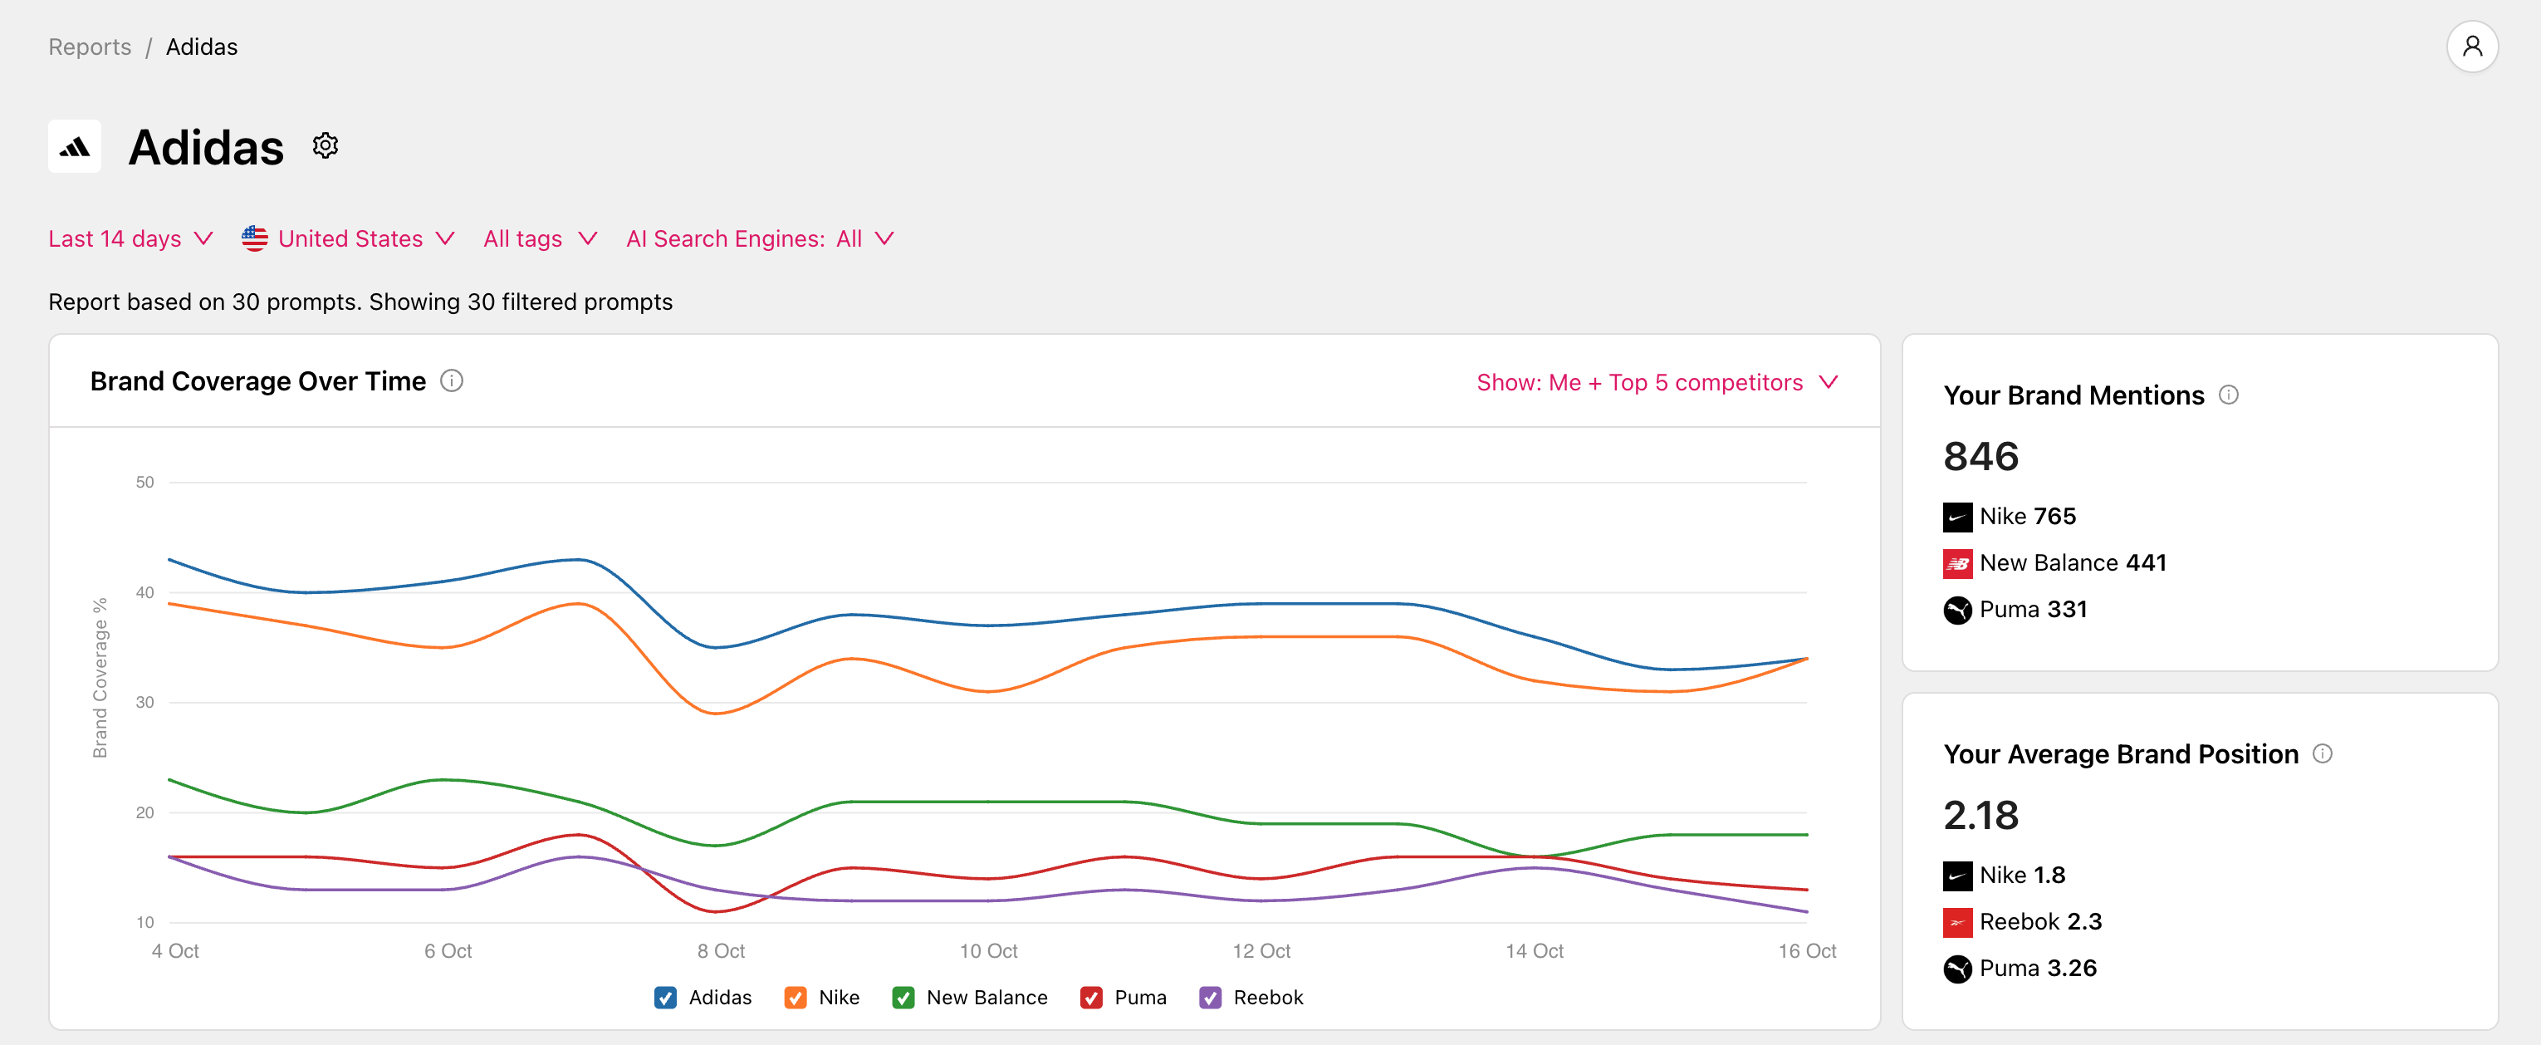This screenshot has height=1045, width=2541.
Task: Uncheck Adidas legend checkbox
Action: 666,998
